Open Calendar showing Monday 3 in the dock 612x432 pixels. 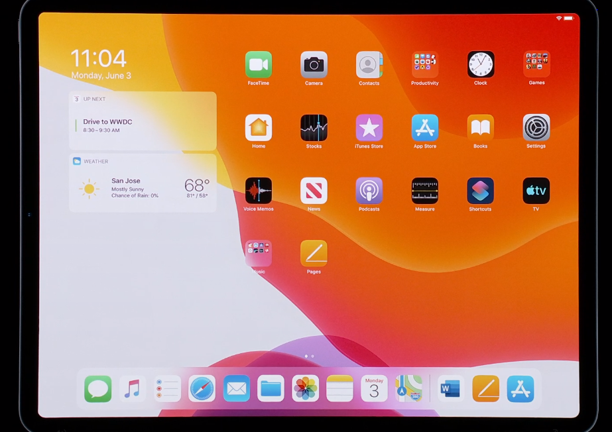375,389
